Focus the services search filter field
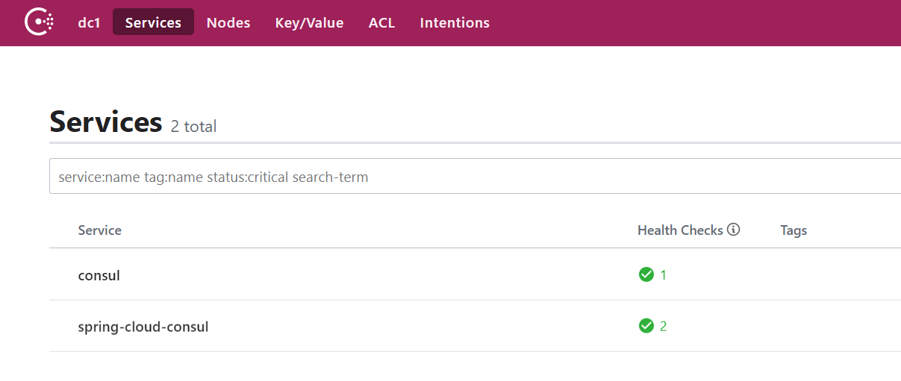The image size is (901, 381). [475, 177]
